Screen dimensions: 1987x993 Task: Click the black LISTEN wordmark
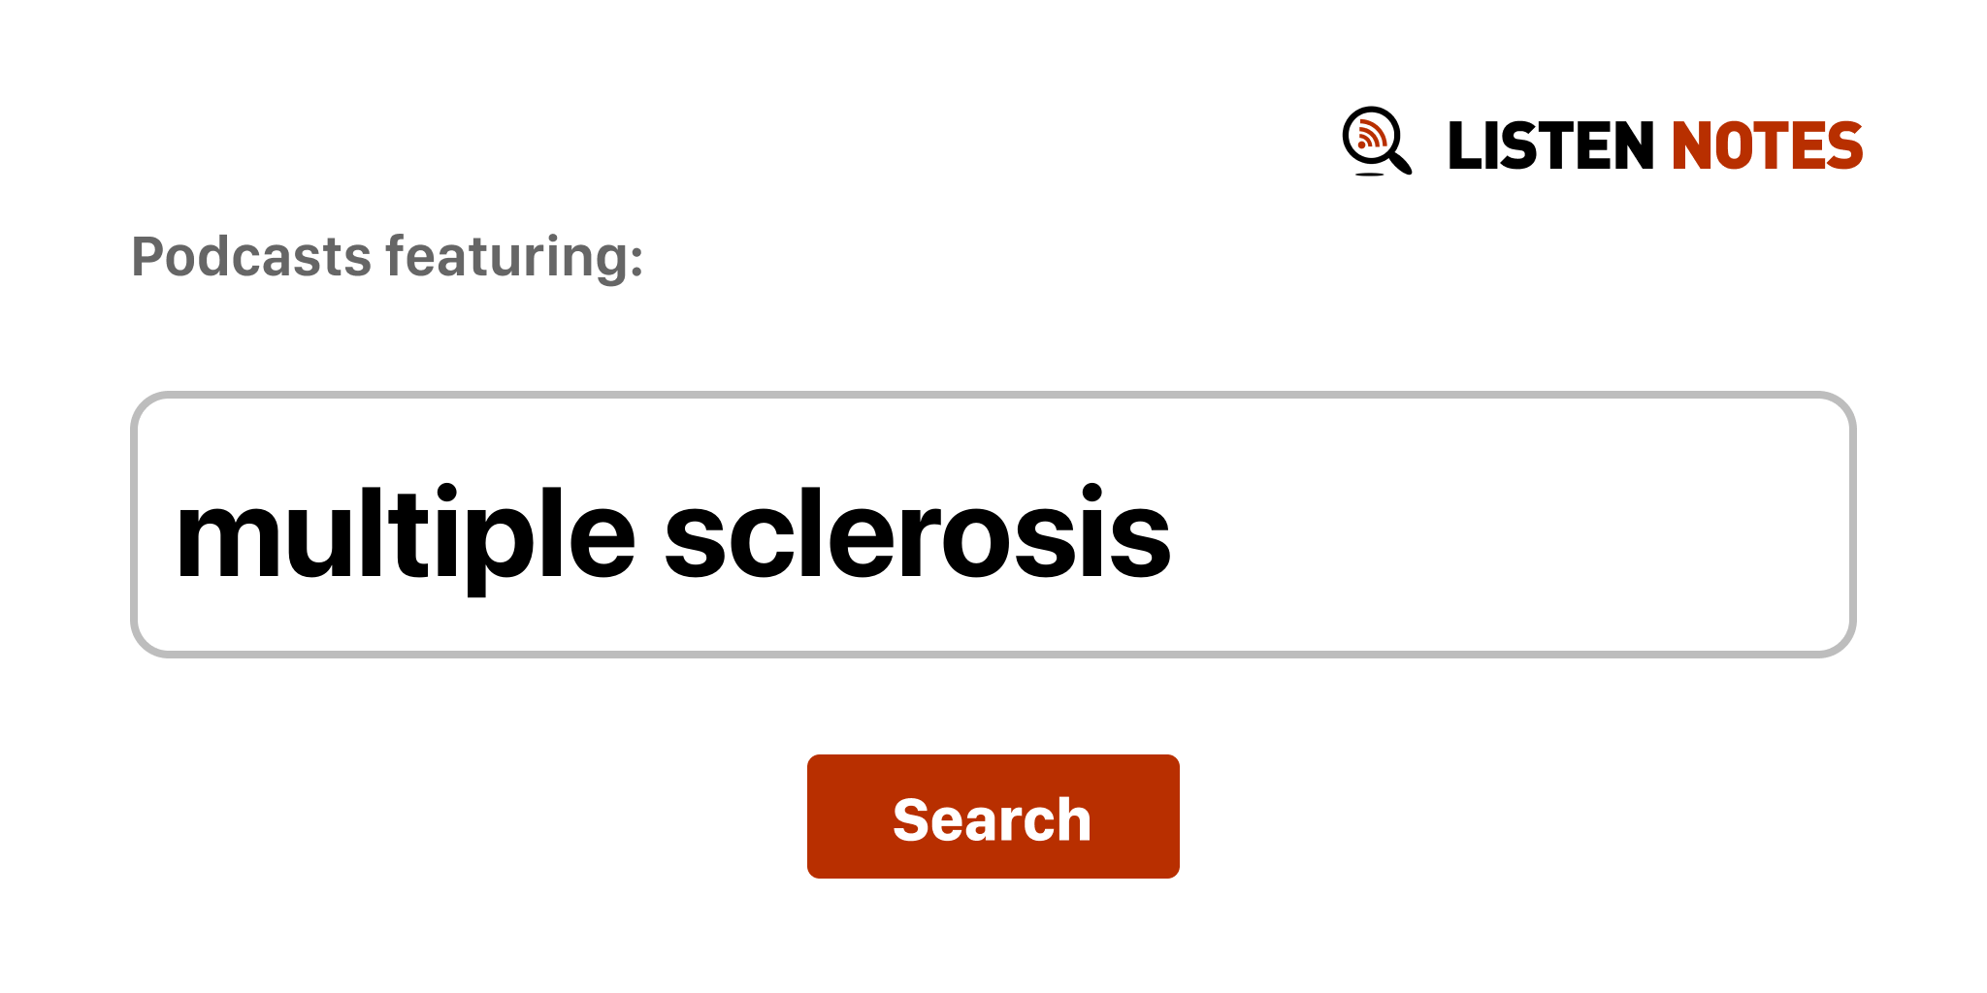(1549, 146)
